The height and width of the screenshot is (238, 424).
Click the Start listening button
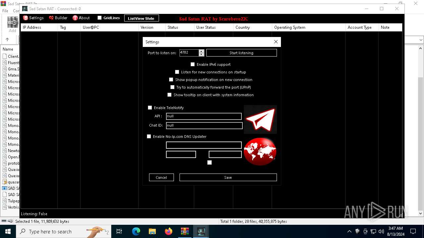coord(241,53)
